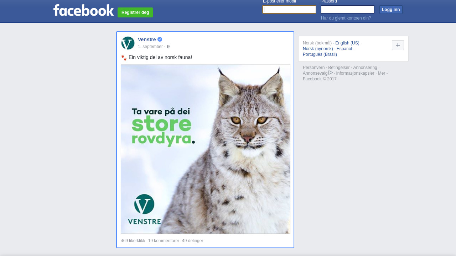This screenshot has height=256, width=456.
Task: Click the public globe icon by post date
Action: [169, 47]
